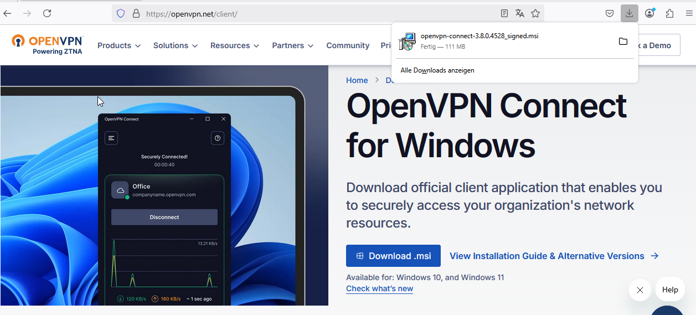Save page to Pocket icon
Screen dimensions: 696x315
tap(609, 13)
